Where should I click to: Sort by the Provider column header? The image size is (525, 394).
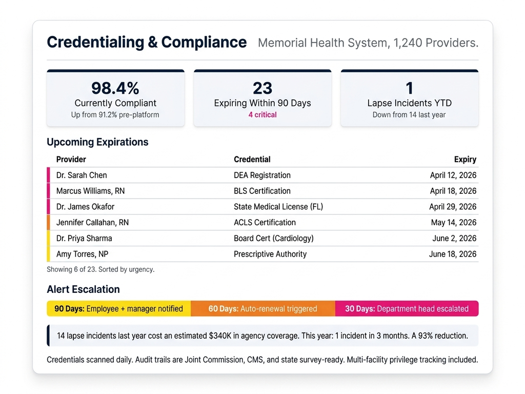pos(71,160)
